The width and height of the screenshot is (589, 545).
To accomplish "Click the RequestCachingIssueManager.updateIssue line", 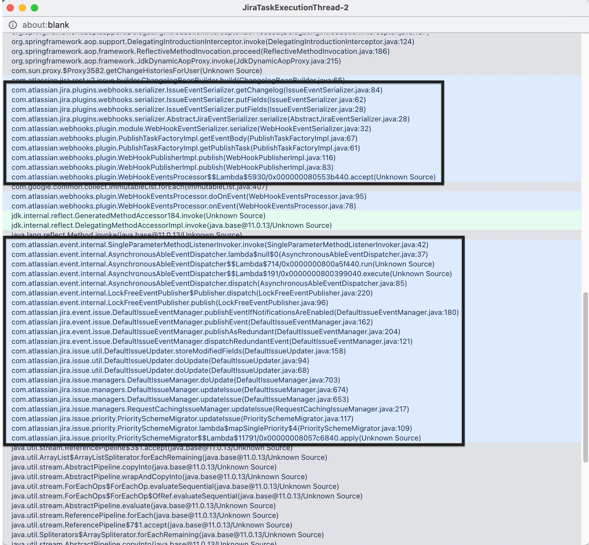I will [x=210, y=409].
